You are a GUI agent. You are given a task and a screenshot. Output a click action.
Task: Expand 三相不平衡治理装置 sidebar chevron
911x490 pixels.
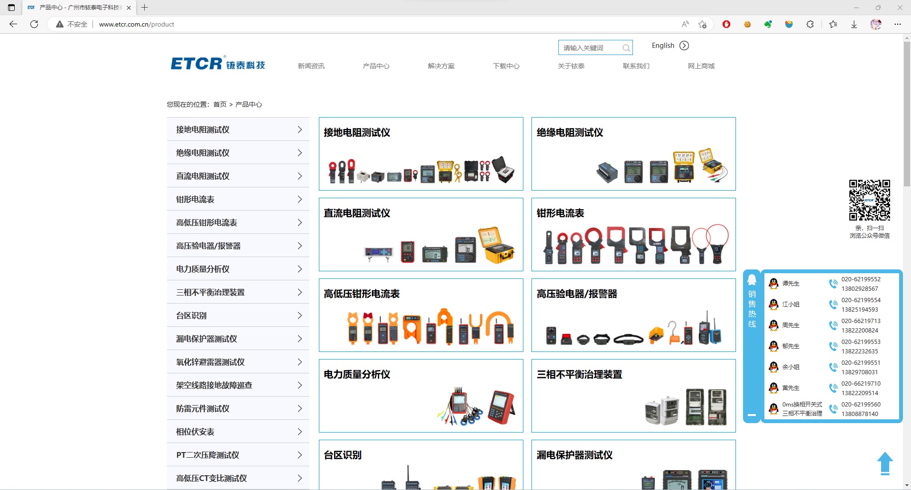(x=299, y=292)
